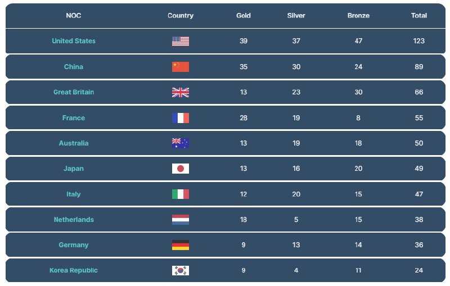The image size is (450, 286).
Task: Open the Korea Republic NOC link
Action: click(x=74, y=270)
